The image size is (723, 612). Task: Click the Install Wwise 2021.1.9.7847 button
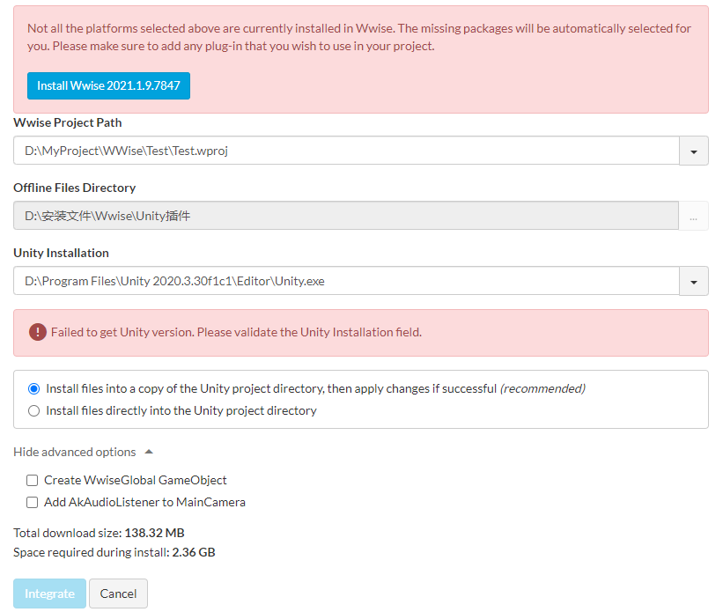108,86
